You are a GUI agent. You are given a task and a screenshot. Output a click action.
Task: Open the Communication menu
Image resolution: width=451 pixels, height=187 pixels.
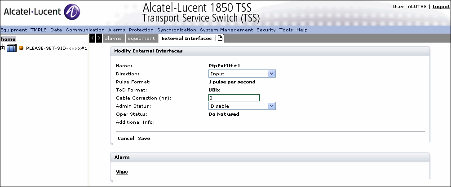click(85, 30)
